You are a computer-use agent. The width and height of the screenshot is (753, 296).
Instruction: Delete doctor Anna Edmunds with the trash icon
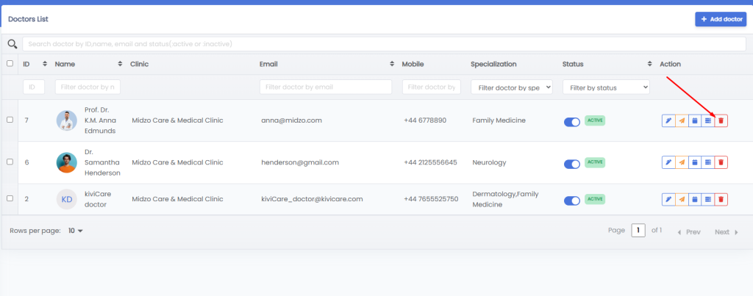point(721,121)
